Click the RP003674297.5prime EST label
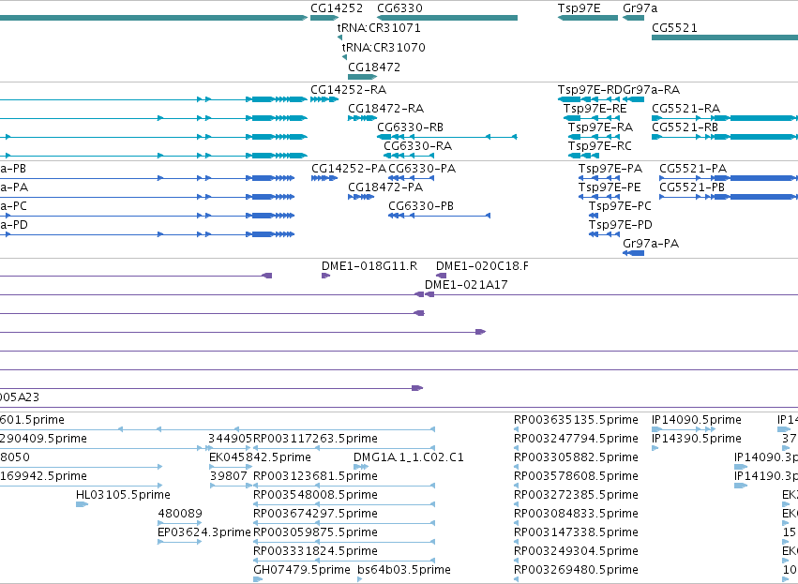 tap(315, 515)
